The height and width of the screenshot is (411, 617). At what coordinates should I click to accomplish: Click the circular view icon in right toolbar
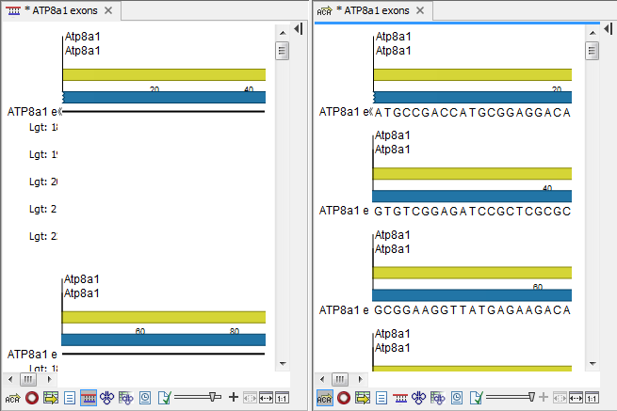[x=344, y=398]
